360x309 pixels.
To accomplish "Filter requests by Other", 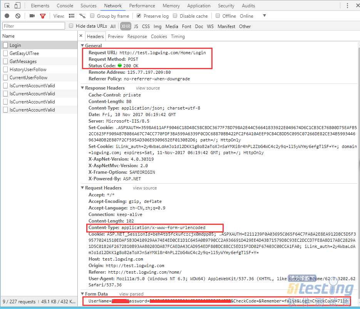I will [245, 27].
